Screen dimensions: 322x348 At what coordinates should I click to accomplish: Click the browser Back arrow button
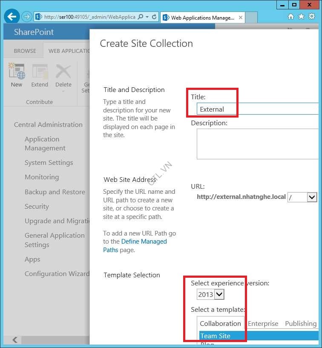12,17
